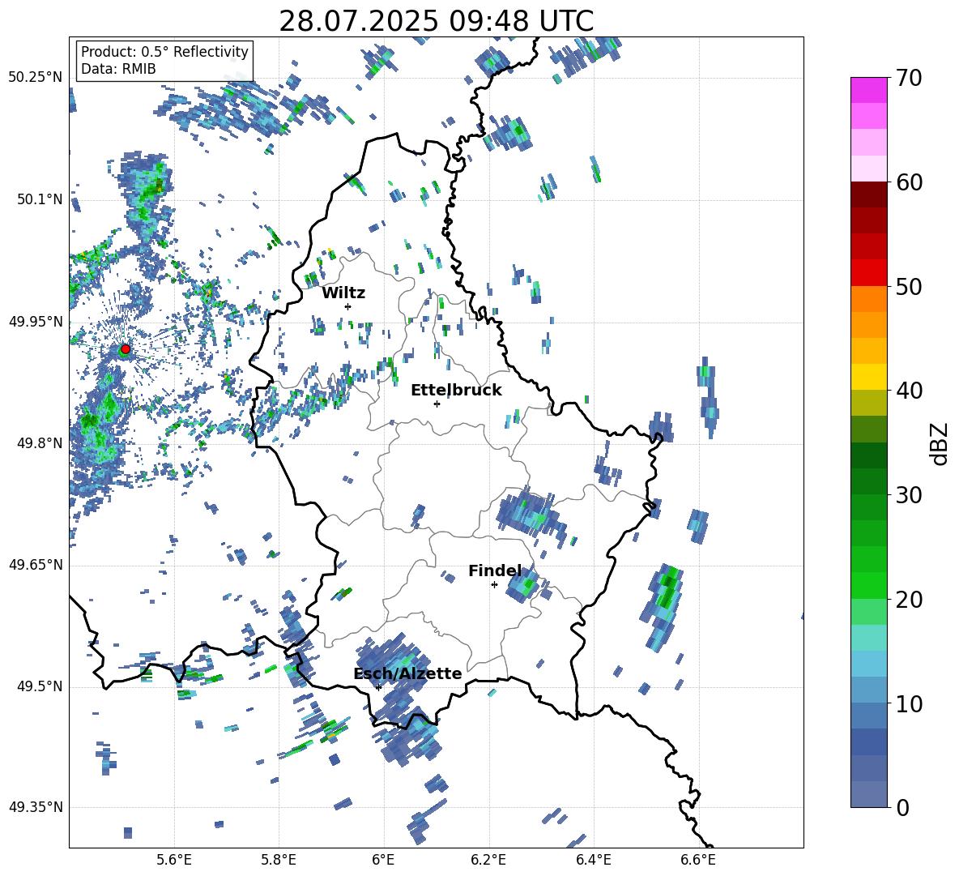Click the 6.6°E longitude label
959x876 pixels.
698,860
